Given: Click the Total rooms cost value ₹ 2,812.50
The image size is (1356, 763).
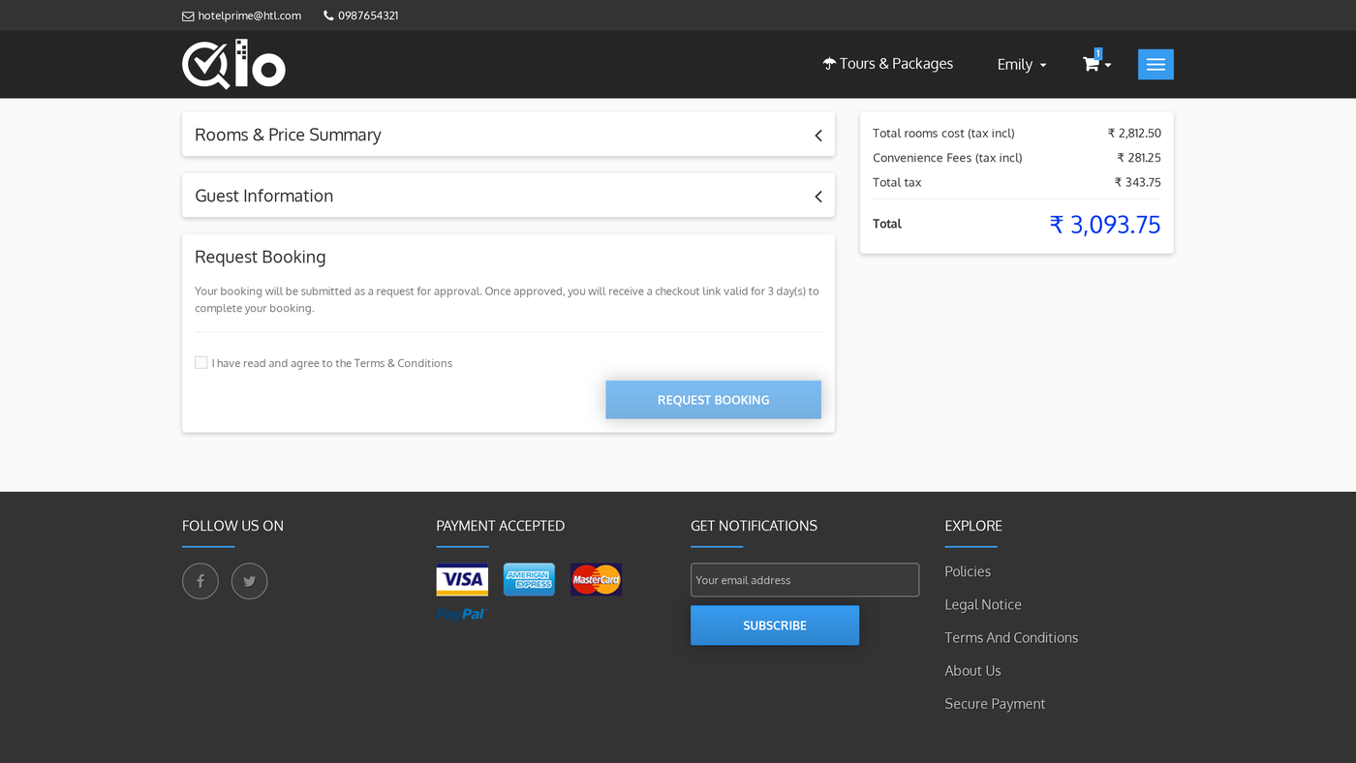Looking at the screenshot, I should click(x=1134, y=134).
